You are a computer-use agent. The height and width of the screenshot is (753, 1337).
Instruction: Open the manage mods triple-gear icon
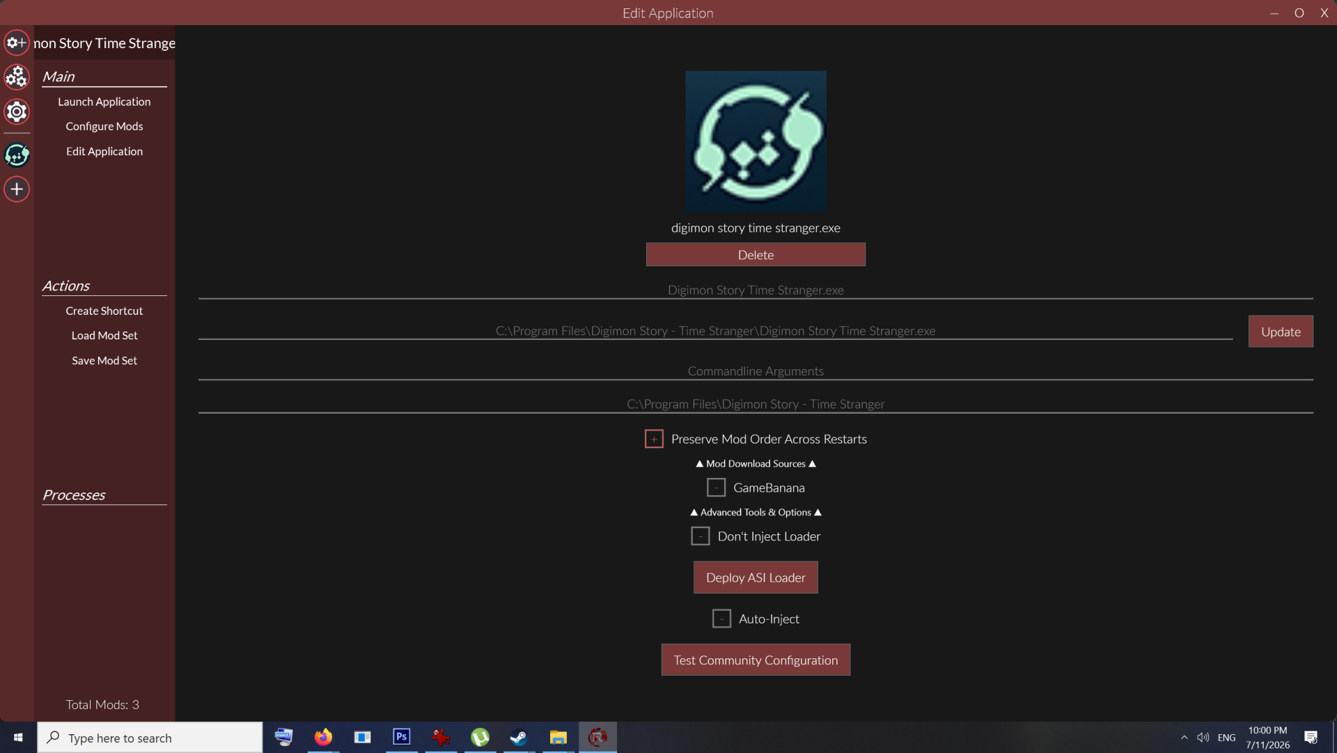(x=17, y=77)
